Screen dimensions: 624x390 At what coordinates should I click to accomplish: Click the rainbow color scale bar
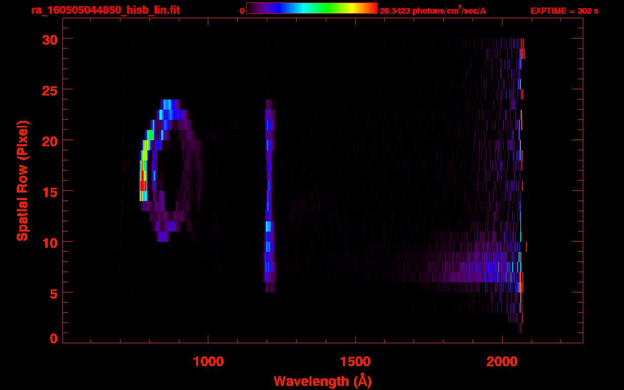click(312, 8)
